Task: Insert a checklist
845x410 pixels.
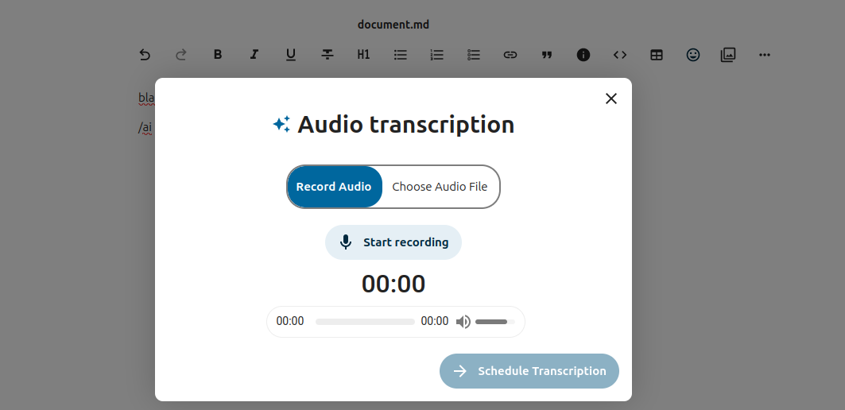Action: [x=474, y=55]
